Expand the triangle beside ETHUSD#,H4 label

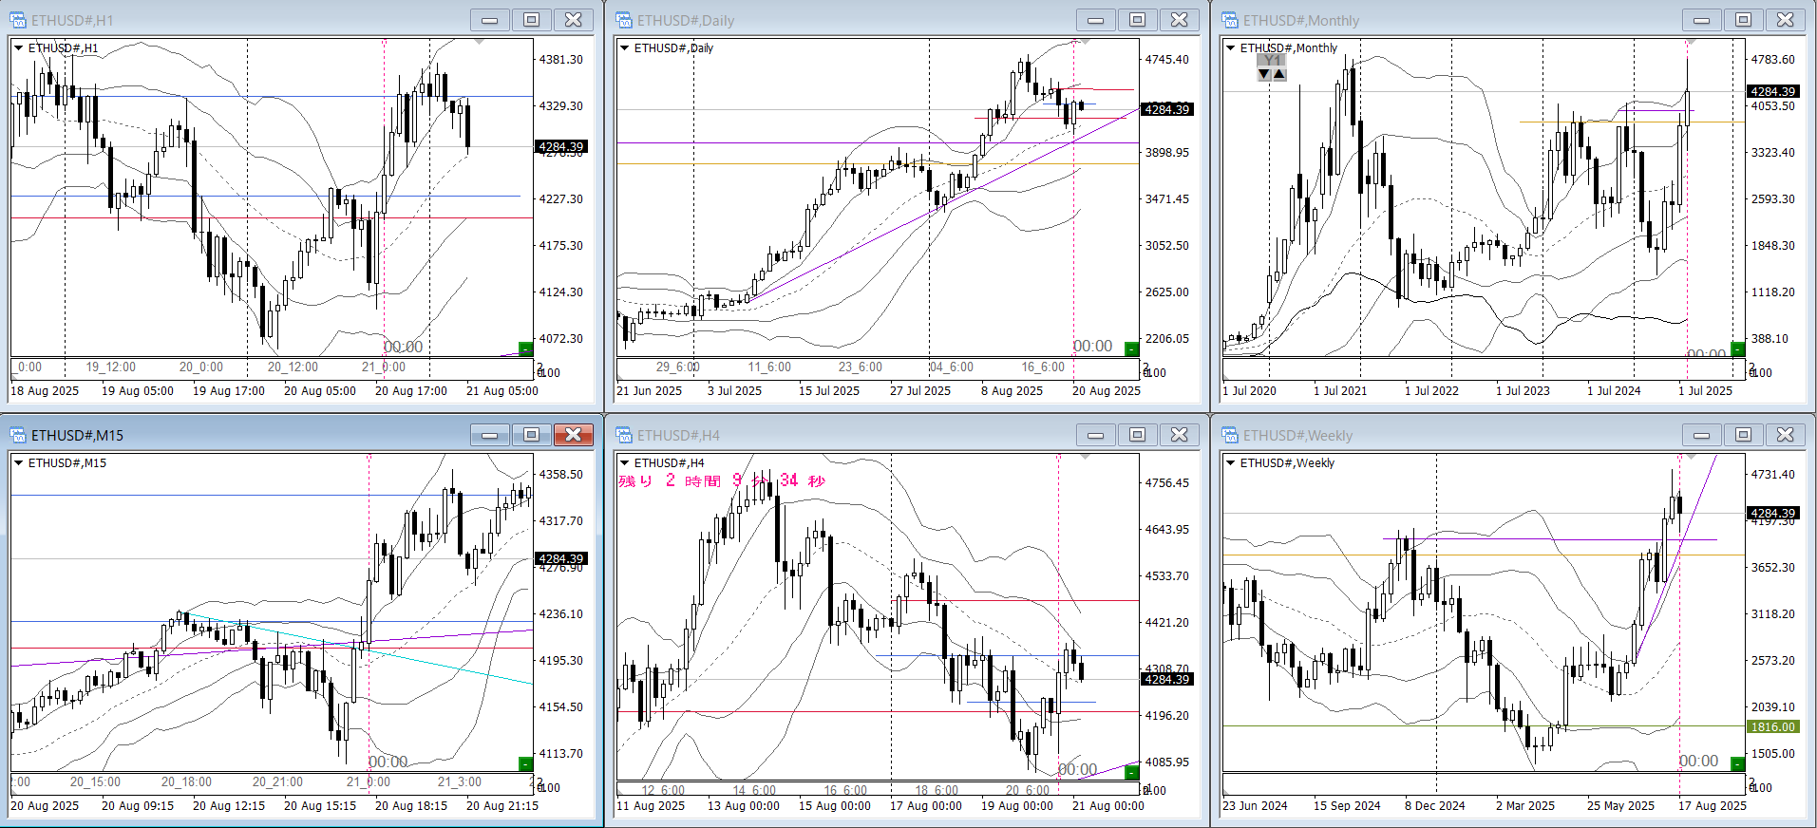(x=625, y=462)
